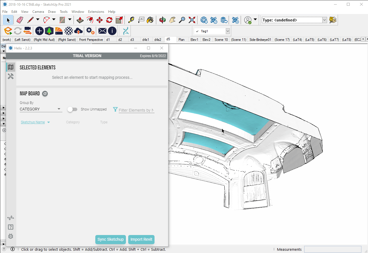Open Enscape settings gears icon
368x253 pixels.
pos(90,31)
